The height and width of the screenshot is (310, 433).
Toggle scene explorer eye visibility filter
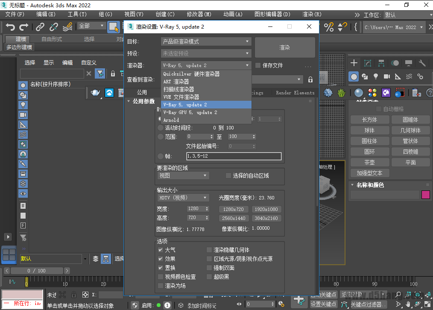[x=23, y=193]
